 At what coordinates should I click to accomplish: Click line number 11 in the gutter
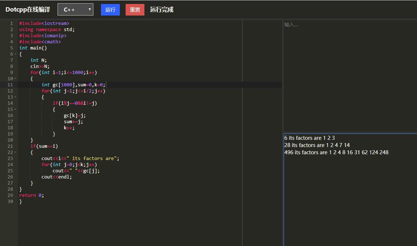(10, 85)
